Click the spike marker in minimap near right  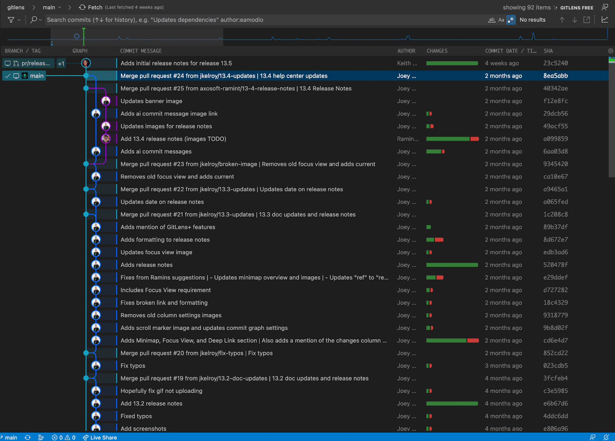(534, 36)
